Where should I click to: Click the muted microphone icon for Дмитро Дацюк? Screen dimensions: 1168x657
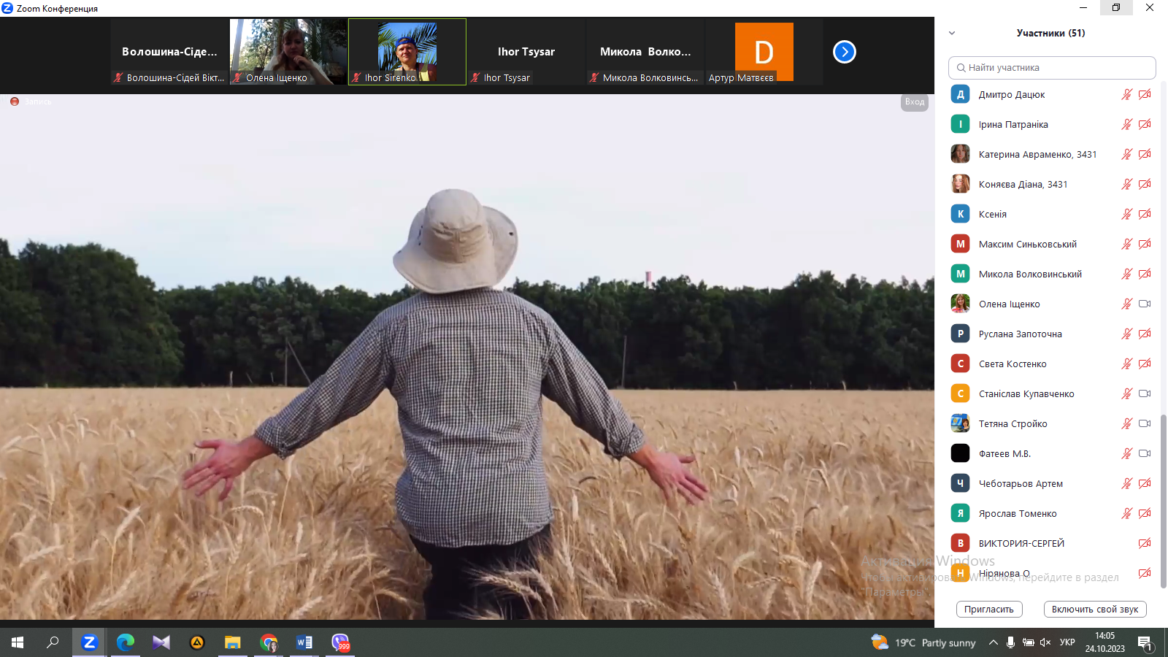(1126, 94)
